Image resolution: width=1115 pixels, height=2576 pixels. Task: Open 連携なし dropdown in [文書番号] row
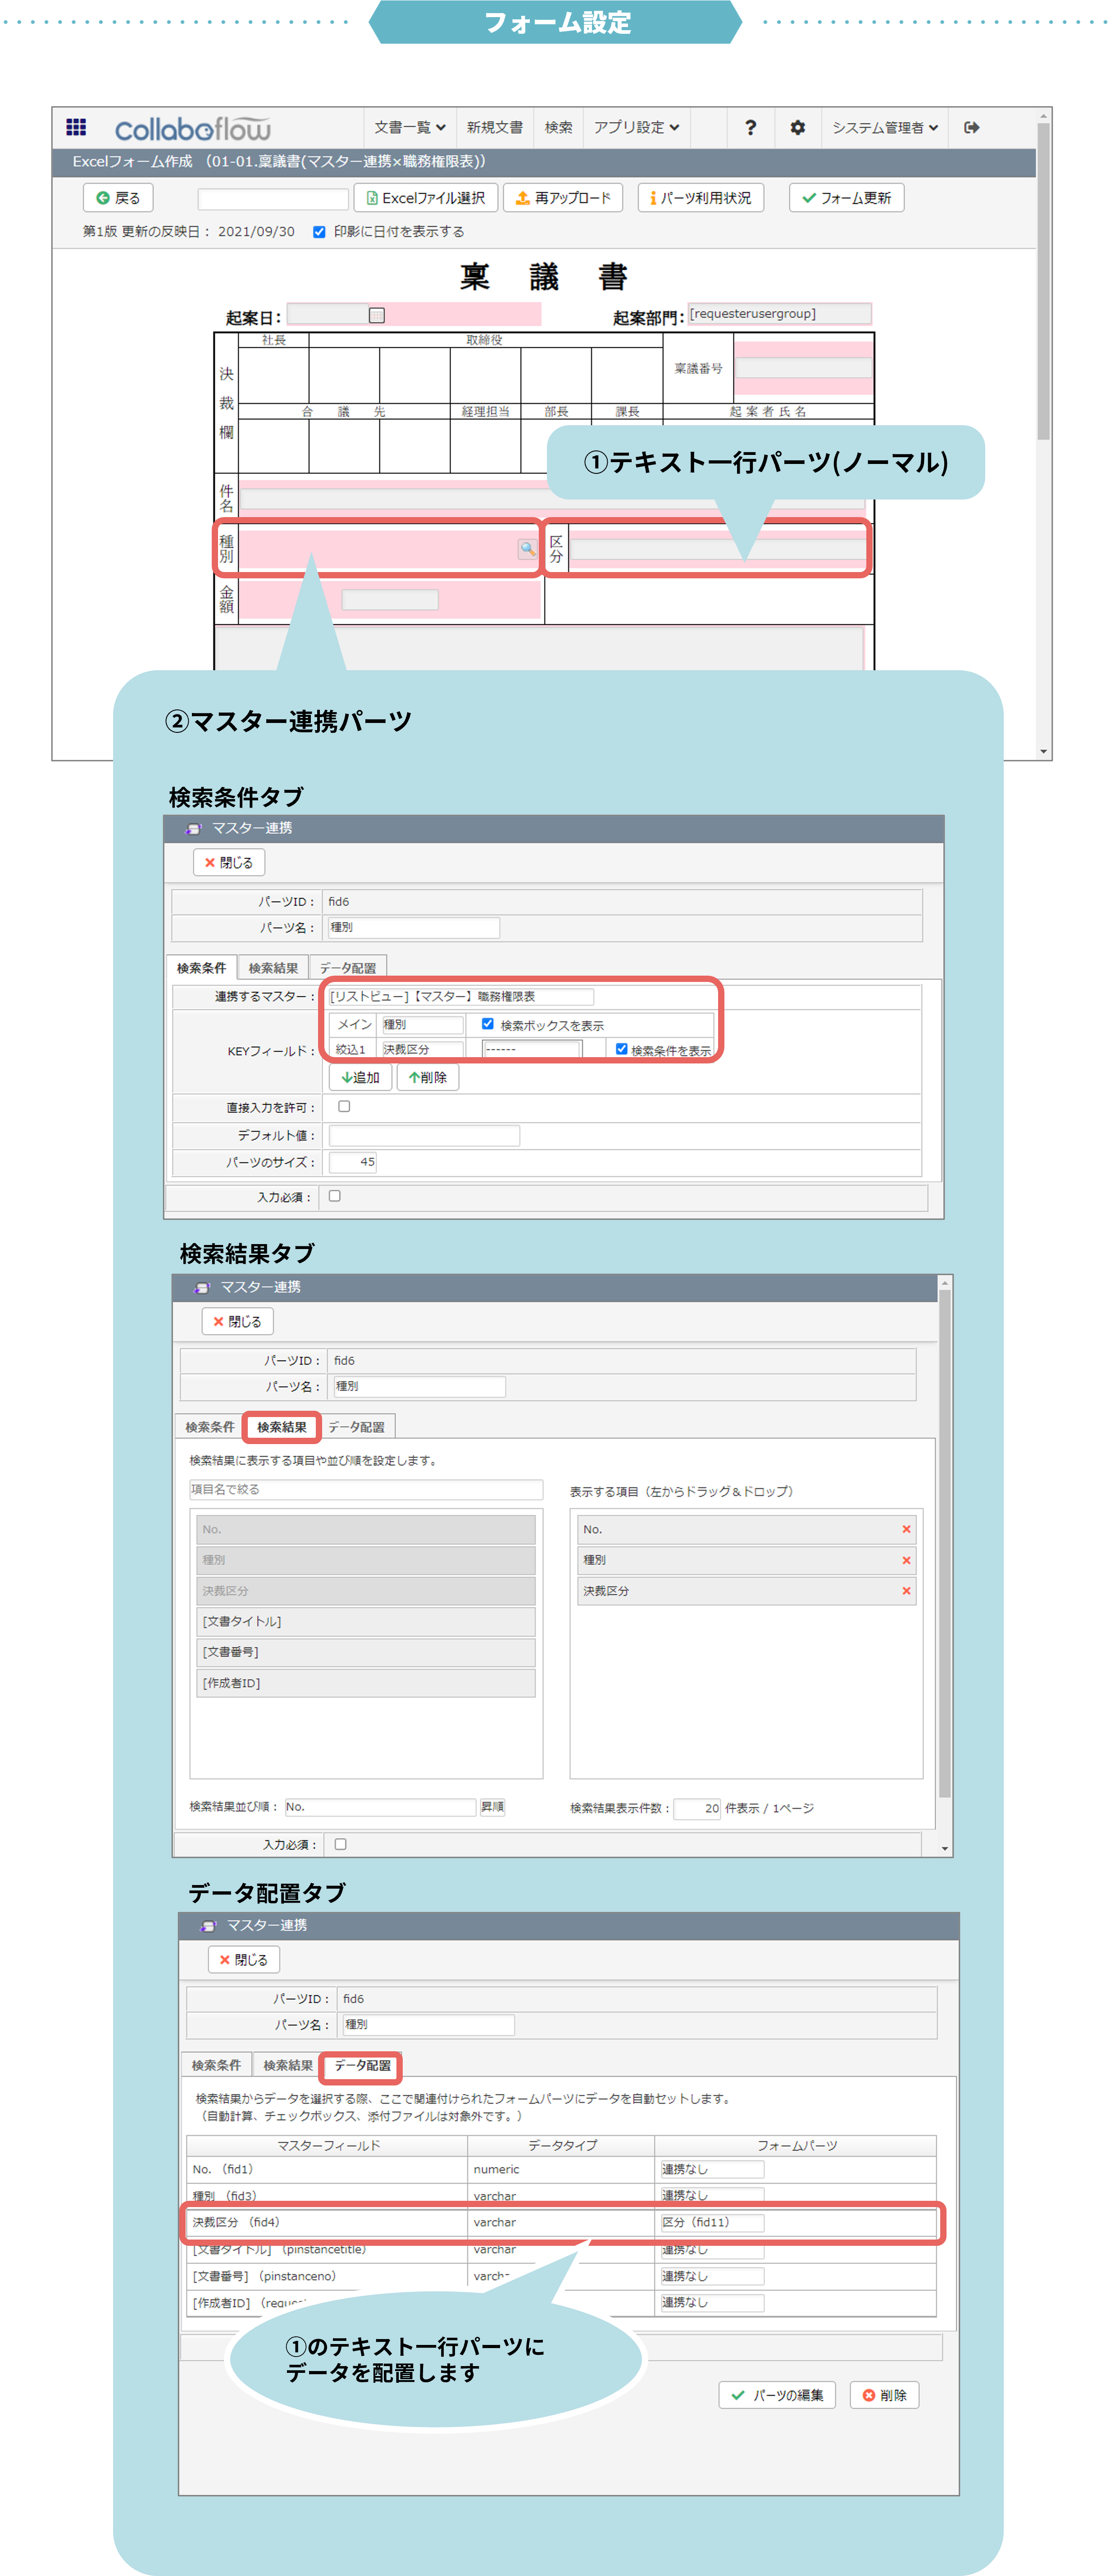pyautogui.click(x=712, y=2277)
